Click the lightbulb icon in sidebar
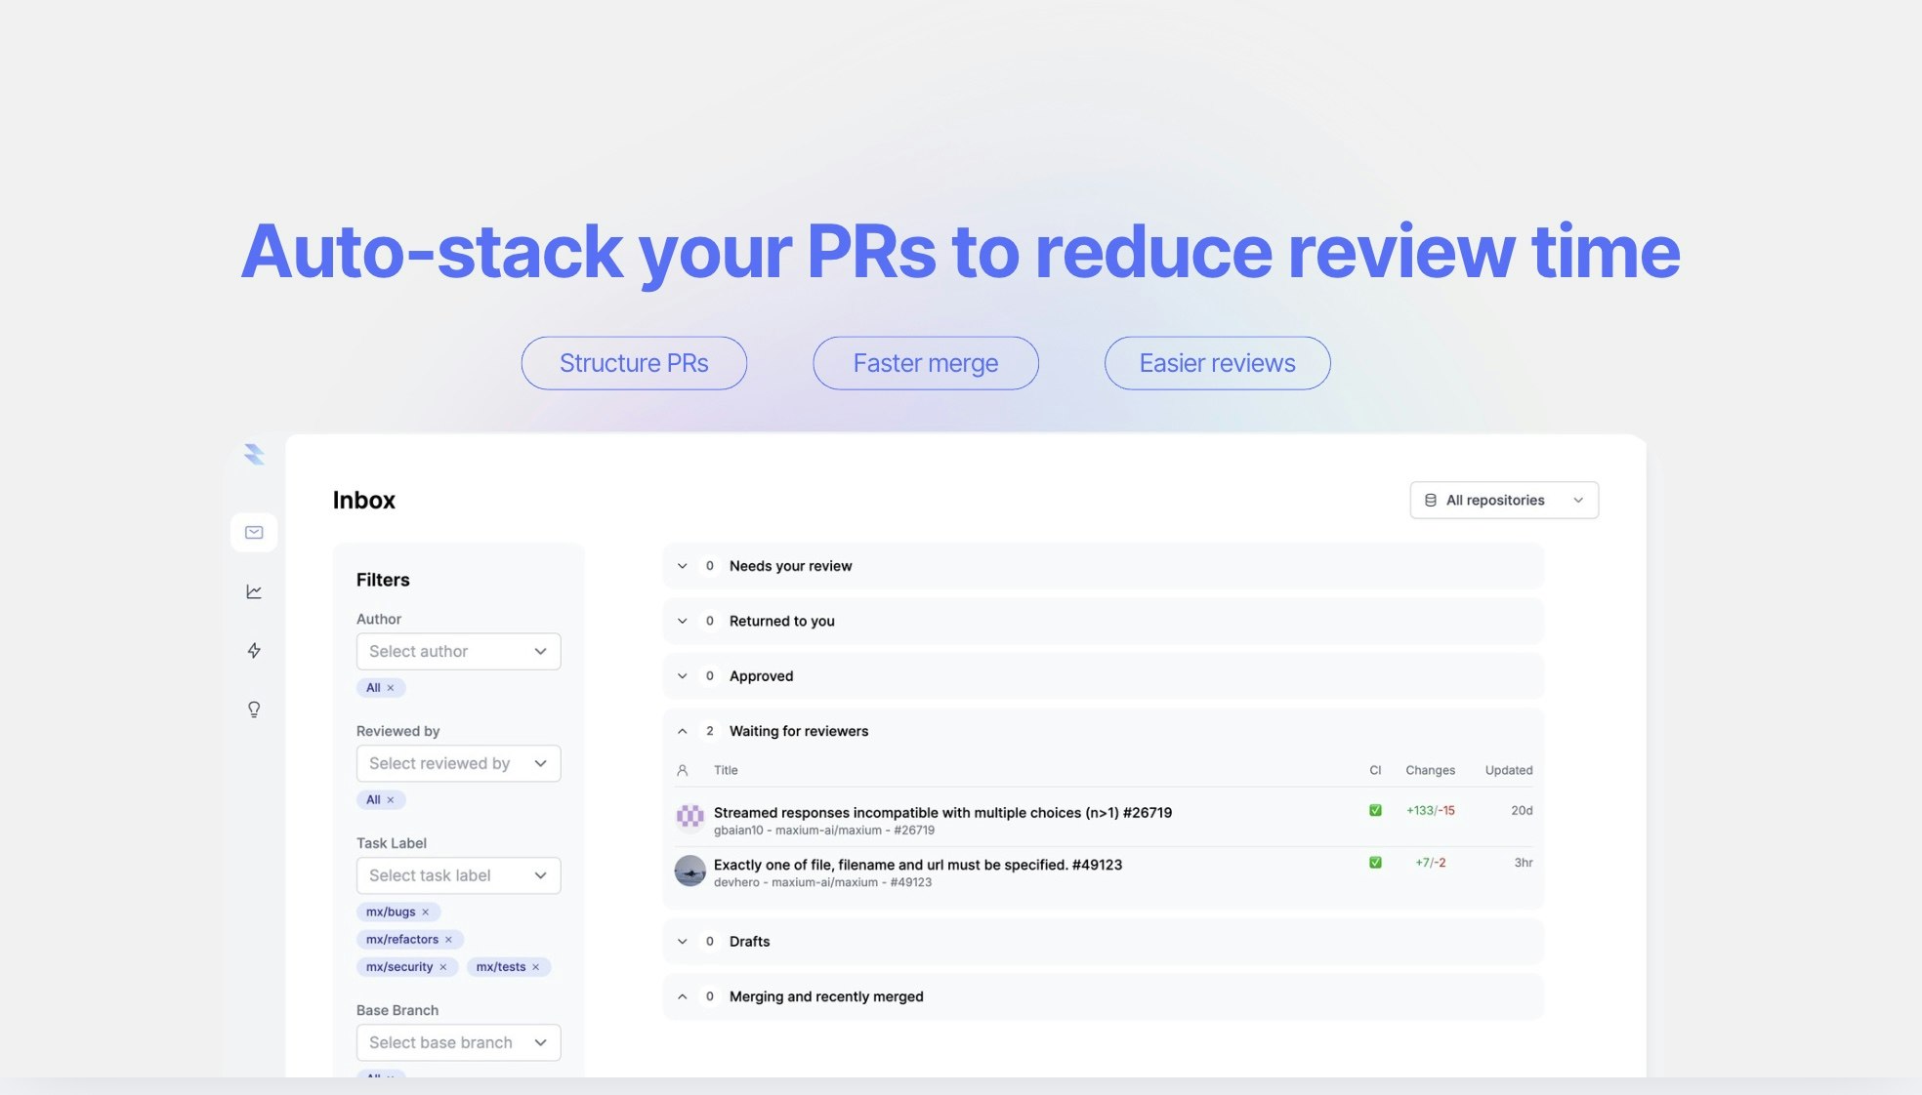 coord(254,710)
